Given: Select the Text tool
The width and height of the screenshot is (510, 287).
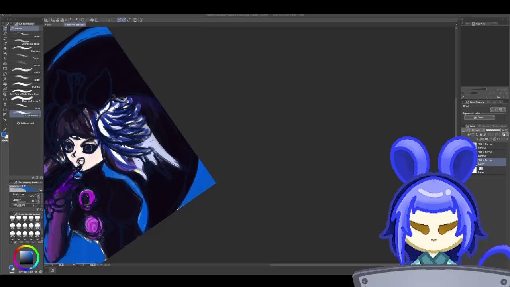Looking at the screenshot, I should [x=5, y=104].
